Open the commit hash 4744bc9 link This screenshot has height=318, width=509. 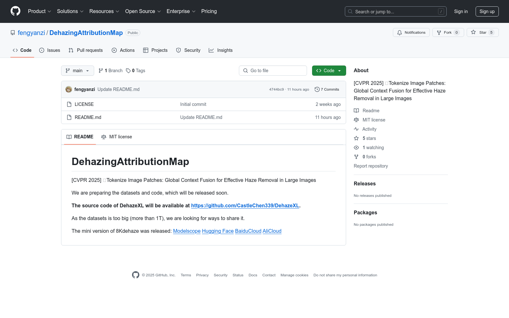(276, 89)
